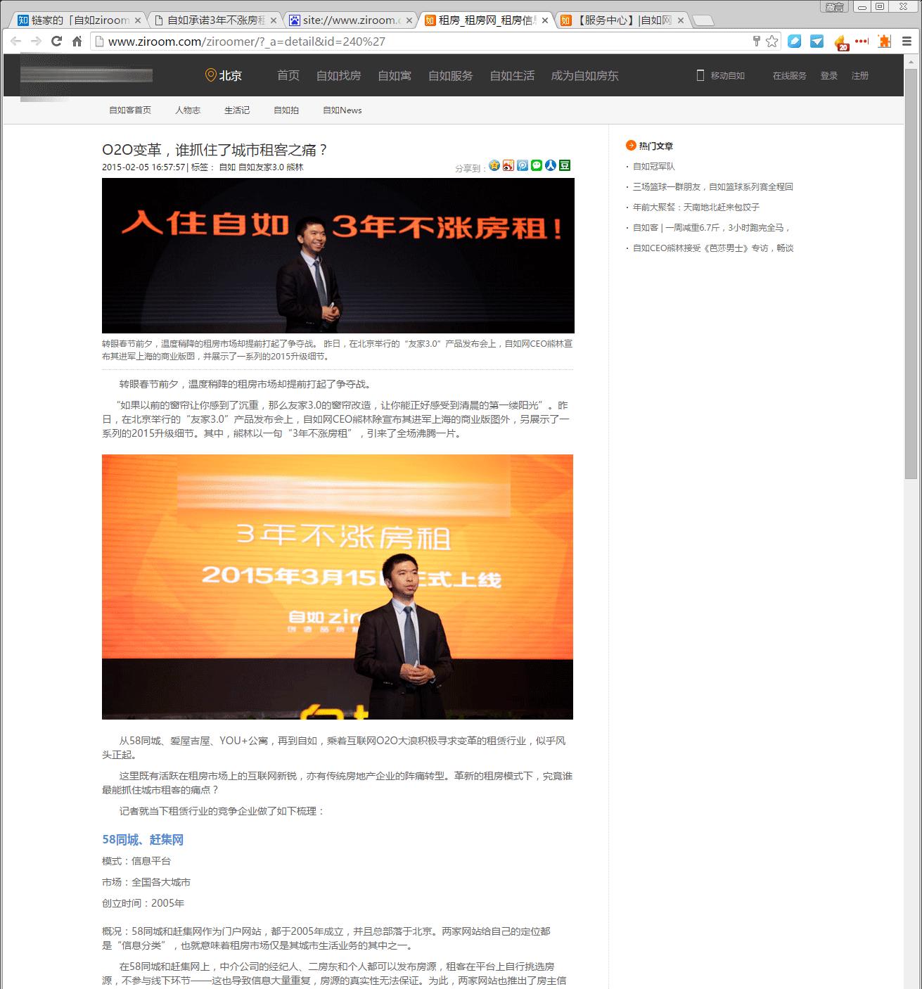Share article to Renren icon

[551, 165]
